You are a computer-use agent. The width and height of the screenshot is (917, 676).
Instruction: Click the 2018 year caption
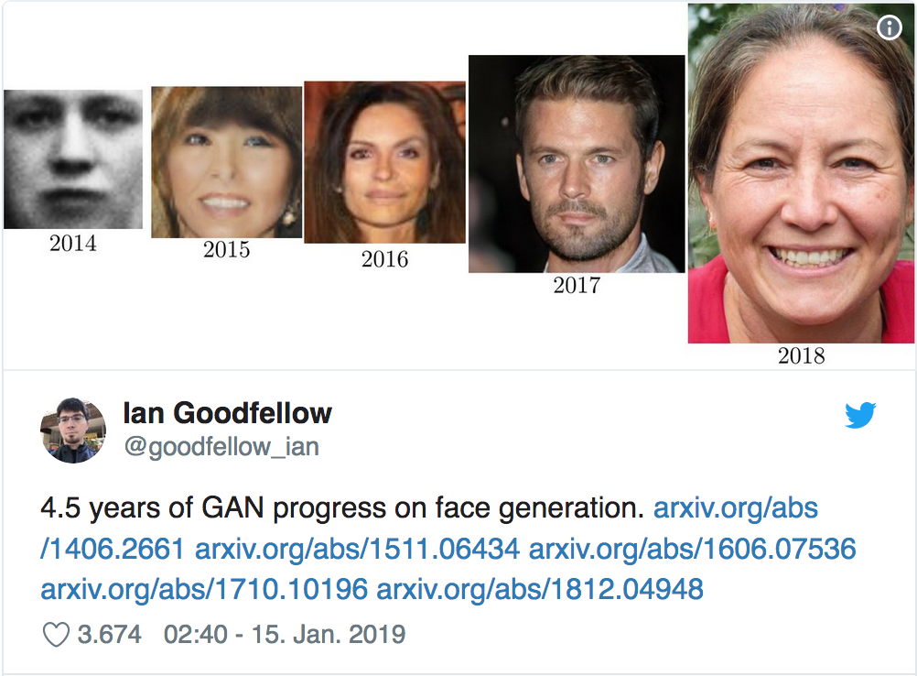(801, 355)
